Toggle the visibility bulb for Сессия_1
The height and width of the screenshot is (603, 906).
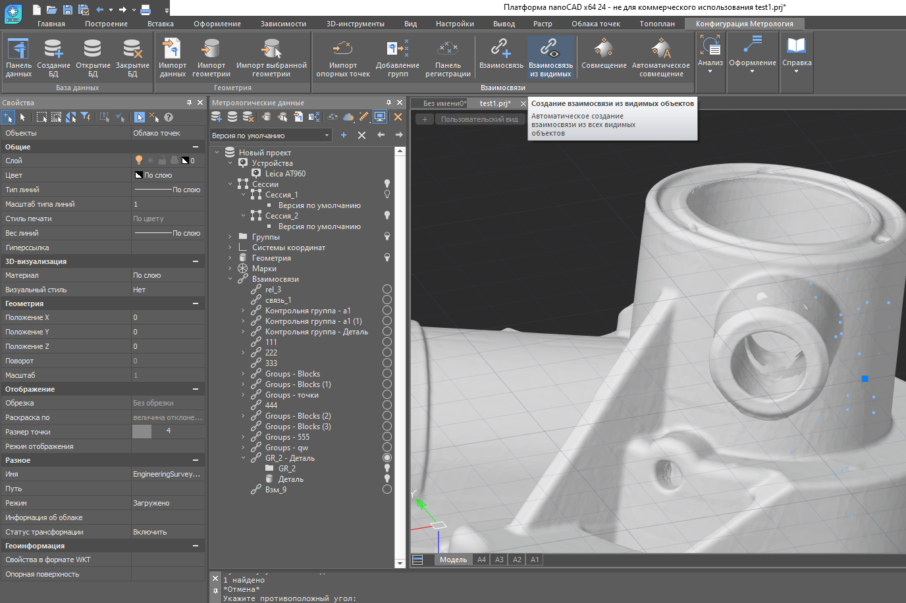click(387, 195)
